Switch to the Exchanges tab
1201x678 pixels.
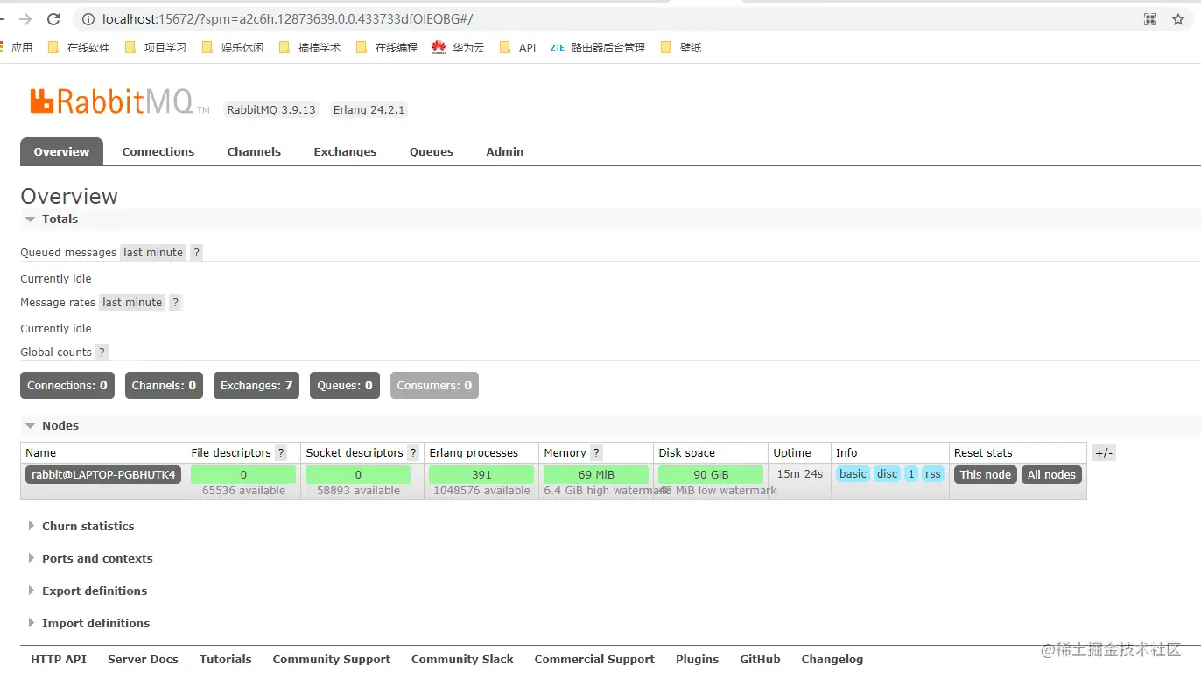[x=345, y=151]
